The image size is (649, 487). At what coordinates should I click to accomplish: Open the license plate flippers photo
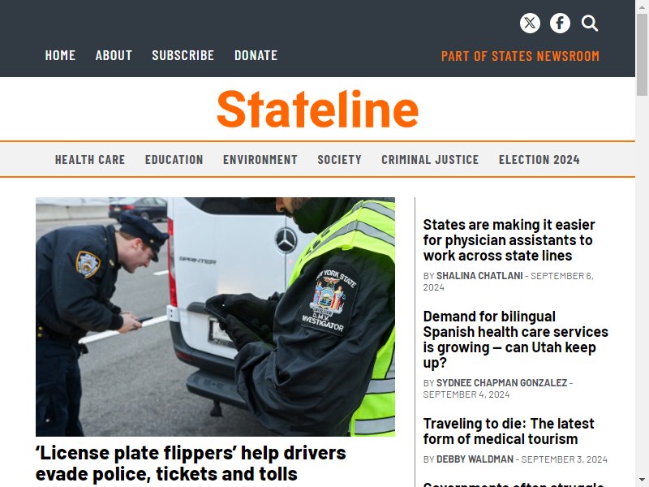click(x=215, y=317)
